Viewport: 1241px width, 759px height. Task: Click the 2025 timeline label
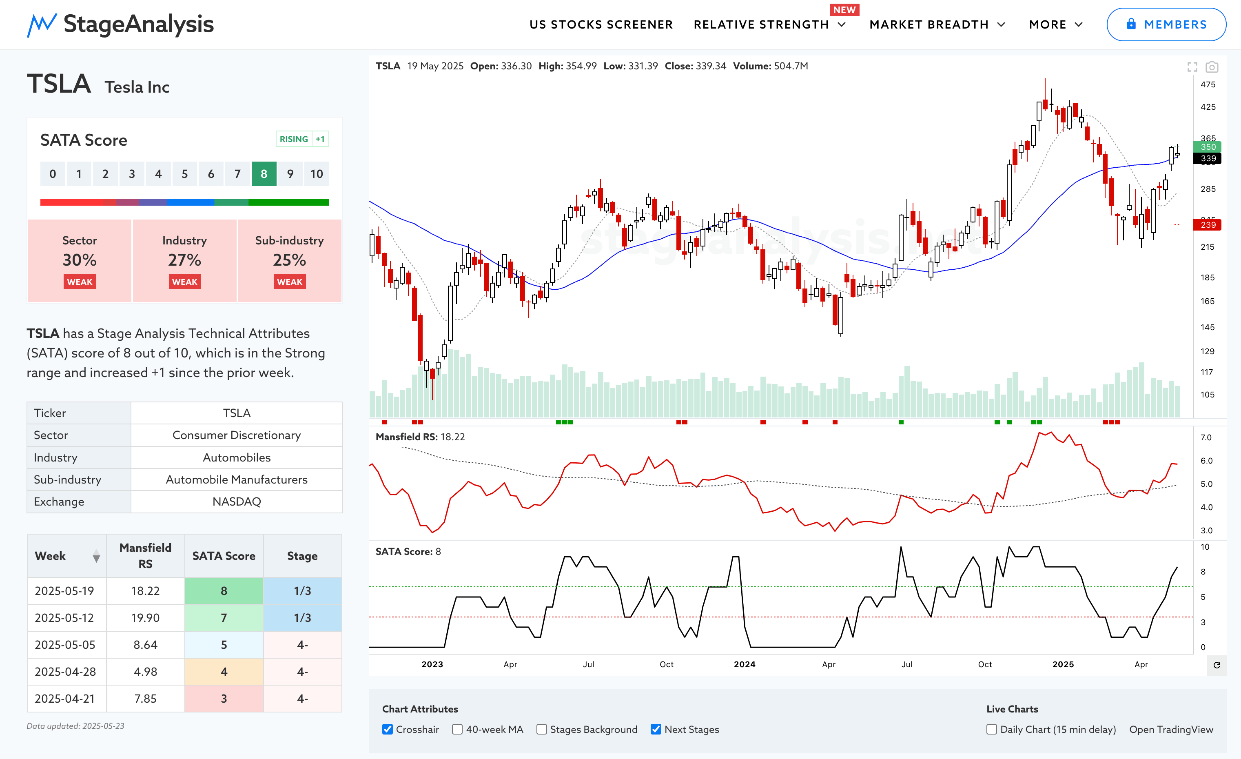pyautogui.click(x=1063, y=664)
